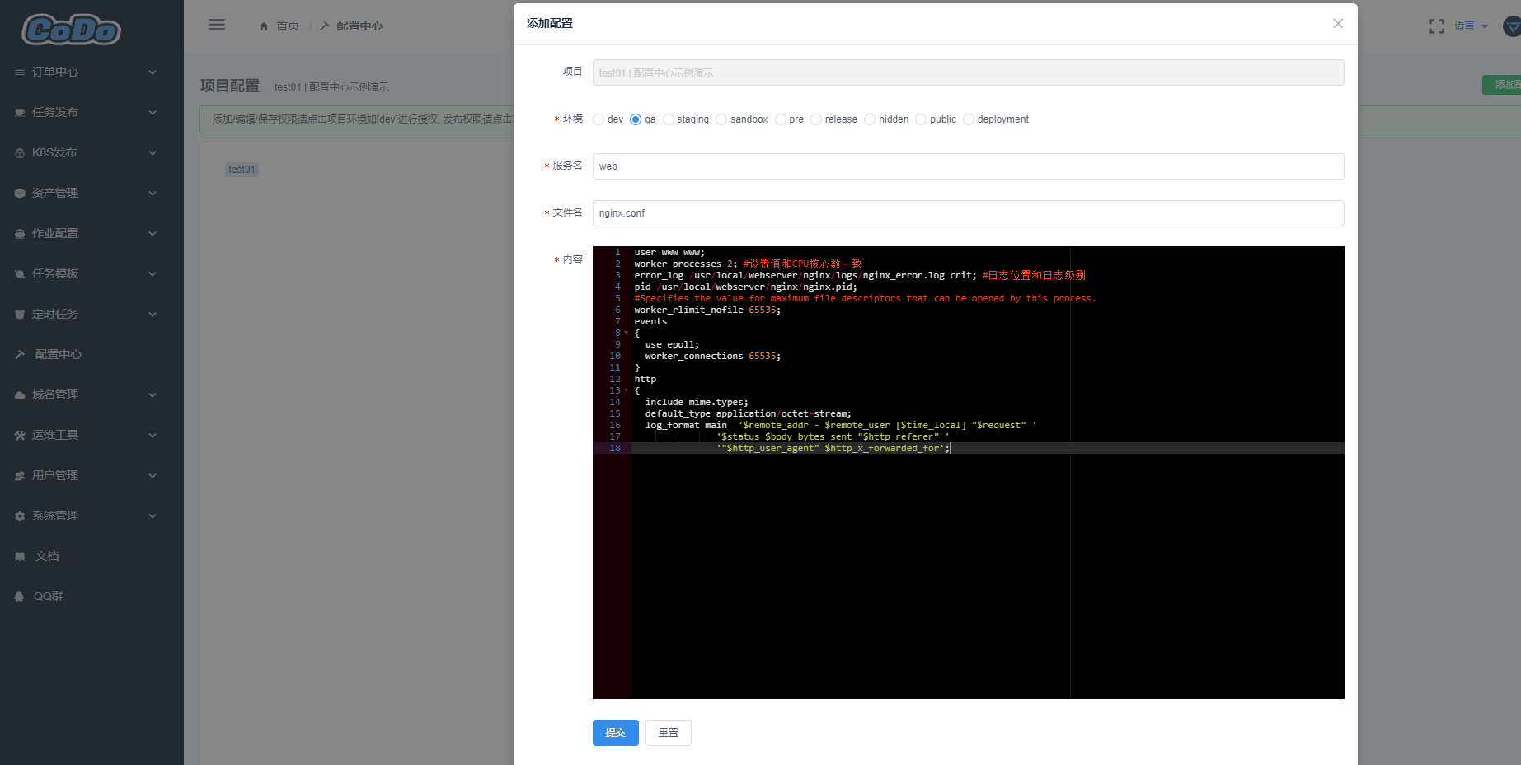Click the home icon in breadcrumb
Image resolution: width=1521 pixels, height=765 pixels.
tap(264, 26)
